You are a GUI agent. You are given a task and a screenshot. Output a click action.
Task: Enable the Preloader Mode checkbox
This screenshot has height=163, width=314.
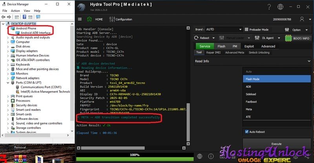tap(246, 29)
